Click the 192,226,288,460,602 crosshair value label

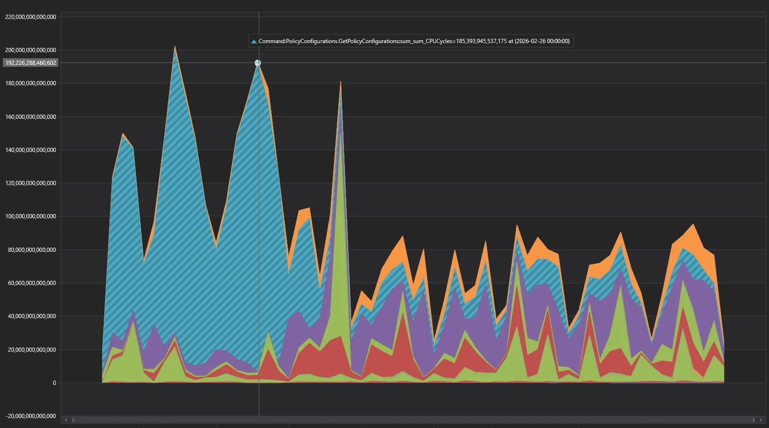31,63
